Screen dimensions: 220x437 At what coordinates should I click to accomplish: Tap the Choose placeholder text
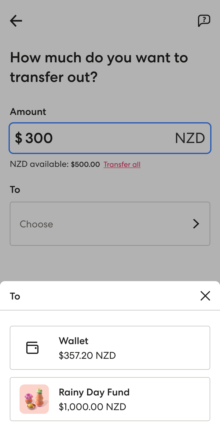point(36,224)
